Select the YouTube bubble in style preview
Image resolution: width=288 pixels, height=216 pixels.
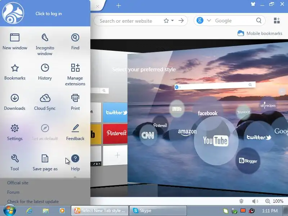click(x=216, y=141)
